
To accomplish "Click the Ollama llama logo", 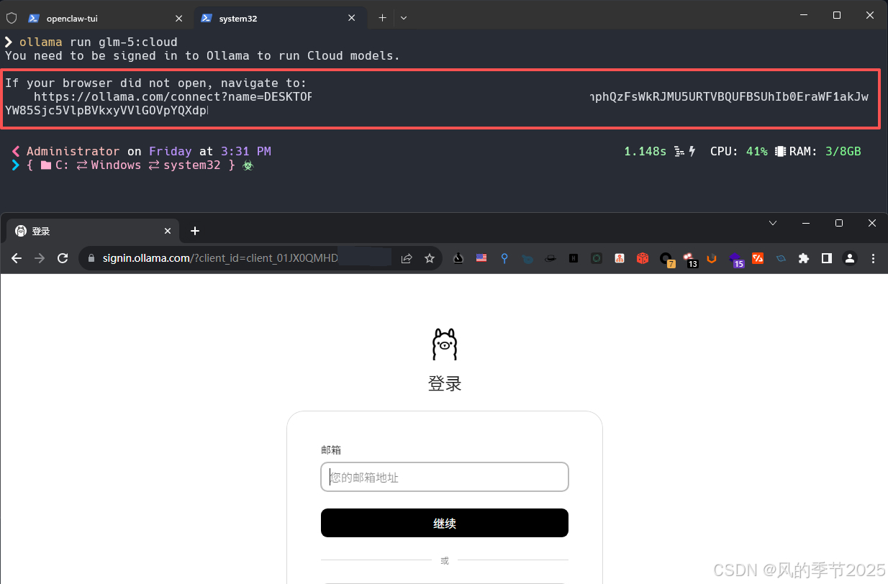I will coord(445,344).
